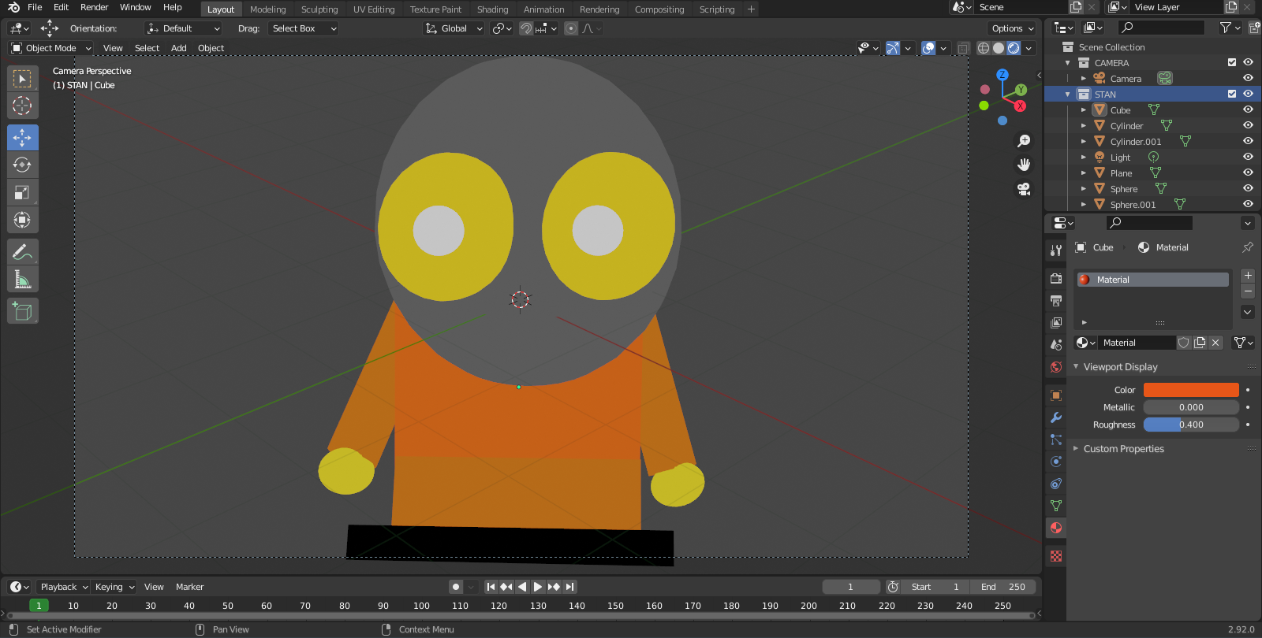Switch to the Shading workspace tab
The image size is (1262, 638).
492,9
